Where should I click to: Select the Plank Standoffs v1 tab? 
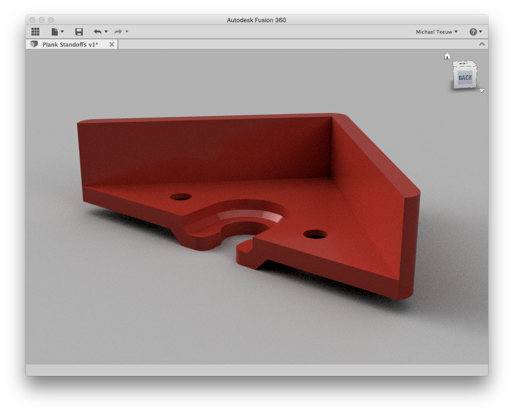(70, 44)
